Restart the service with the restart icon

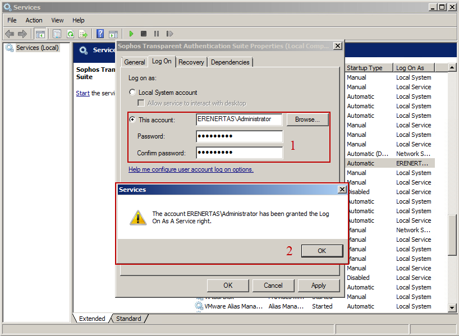click(x=169, y=34)
